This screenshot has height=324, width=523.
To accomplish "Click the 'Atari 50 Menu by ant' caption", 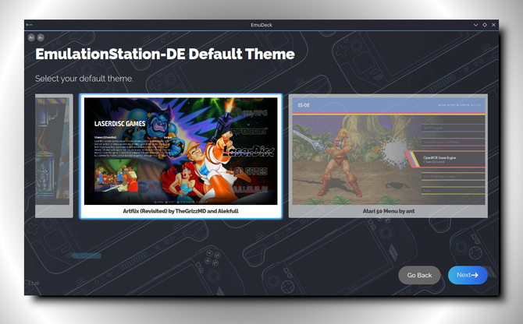I will point(389,211).
